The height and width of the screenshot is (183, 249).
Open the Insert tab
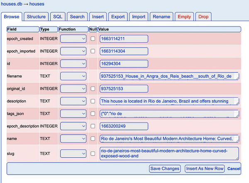98,17
